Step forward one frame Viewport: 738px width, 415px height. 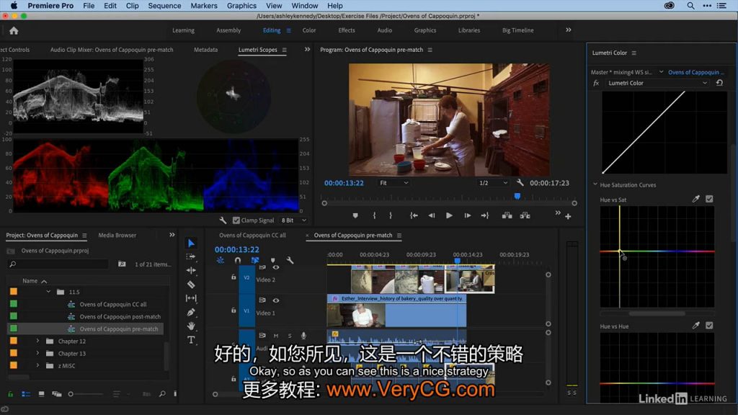coord(467,215)
